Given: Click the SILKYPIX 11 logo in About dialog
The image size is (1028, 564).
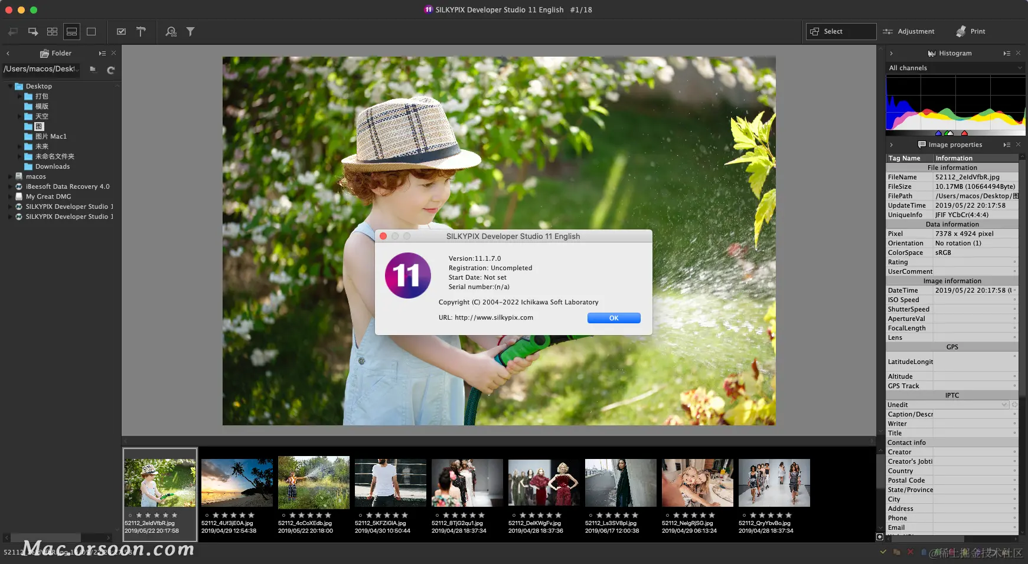Looking at the screenshot, I should click(407, 276).
